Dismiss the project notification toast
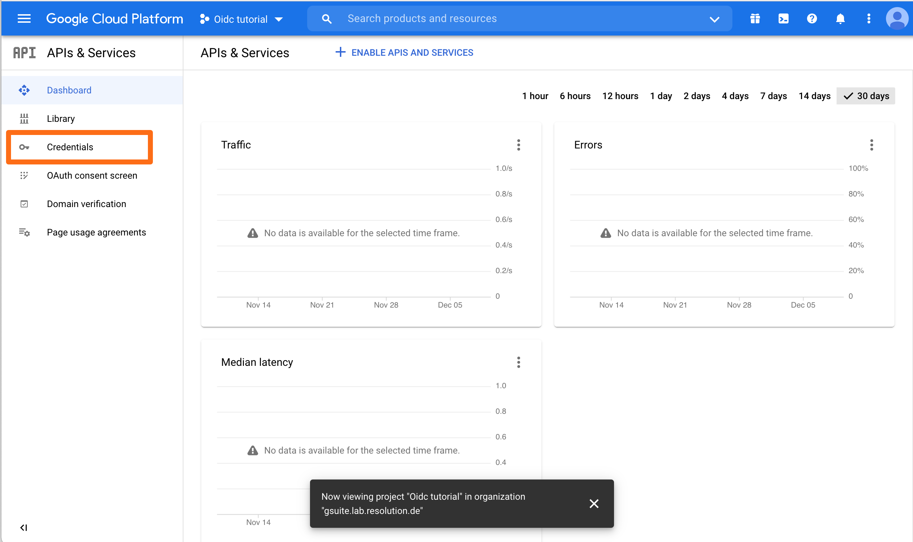 tap(594, 504)
